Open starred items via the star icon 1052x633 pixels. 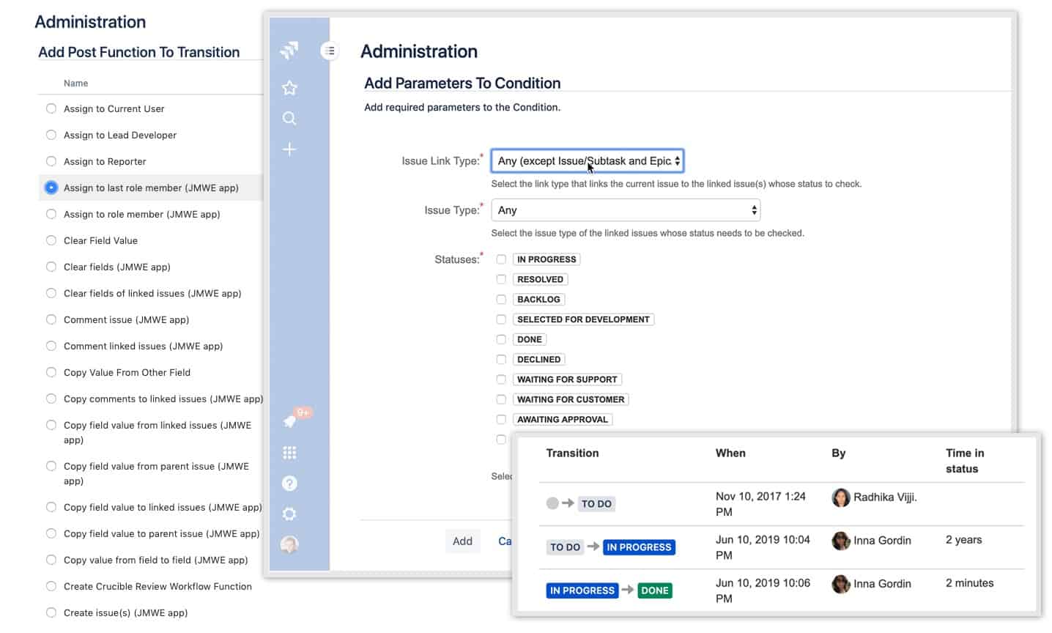tap(289, 88)
